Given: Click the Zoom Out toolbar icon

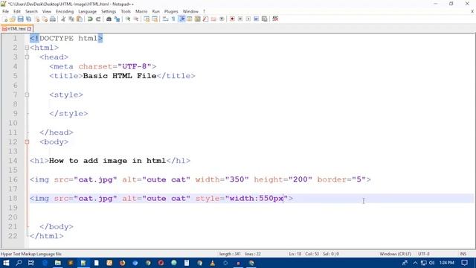Looking at the screenshot, I should [136, 19].
